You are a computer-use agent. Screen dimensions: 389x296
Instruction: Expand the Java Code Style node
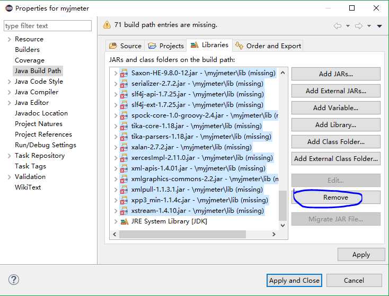[9, 82]
